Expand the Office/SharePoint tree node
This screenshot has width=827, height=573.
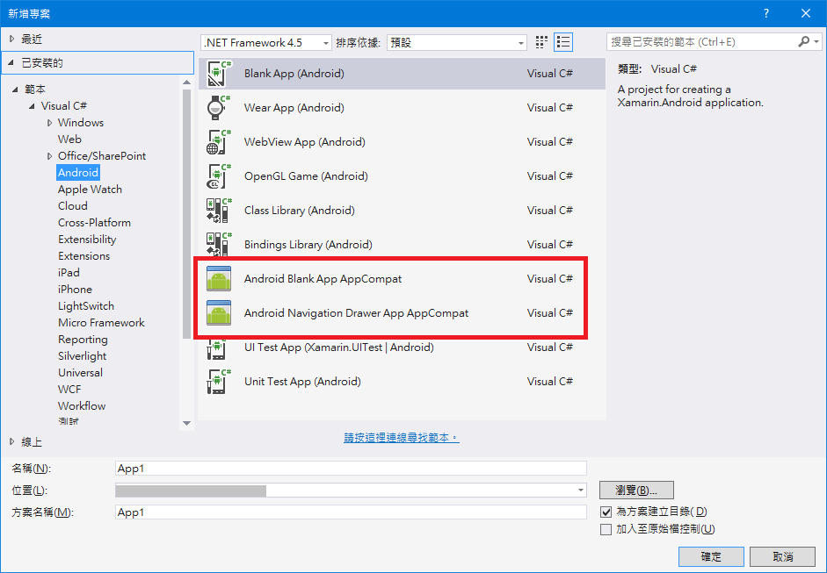click(49, 156)
